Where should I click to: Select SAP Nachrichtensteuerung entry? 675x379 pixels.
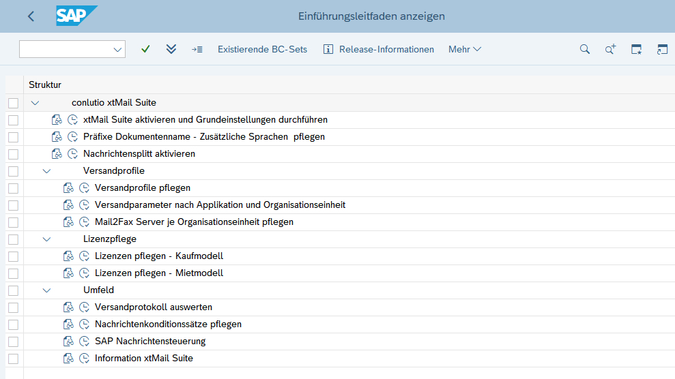pyautogui.click(x=150, y=342)
